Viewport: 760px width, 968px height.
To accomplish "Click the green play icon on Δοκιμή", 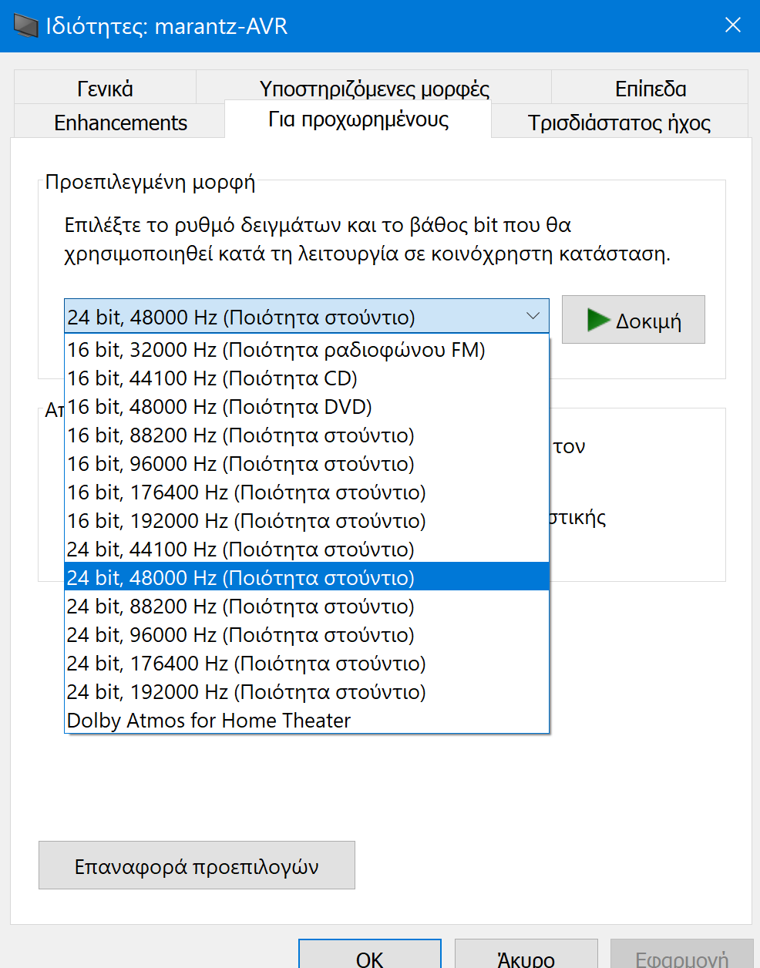I will point(597,318).
